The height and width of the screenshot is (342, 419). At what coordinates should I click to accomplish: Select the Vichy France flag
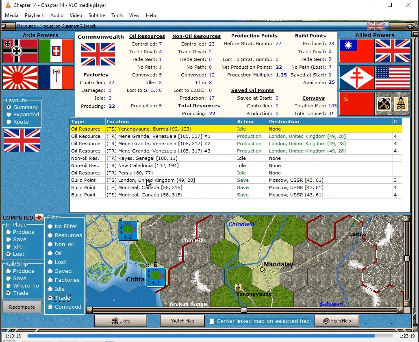(x=56, y=78)
